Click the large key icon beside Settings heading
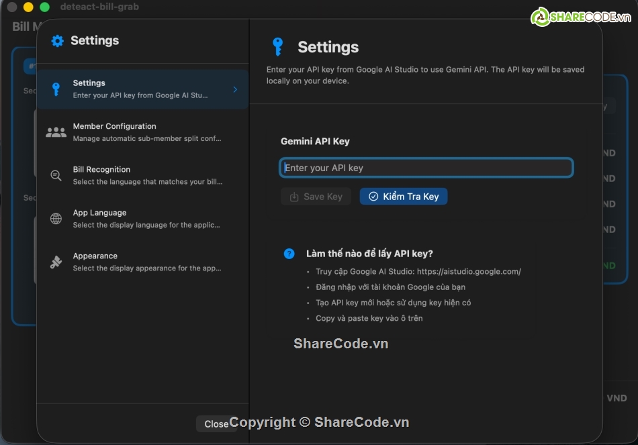This screenshot has height=445, width=638. pos(277,47)
